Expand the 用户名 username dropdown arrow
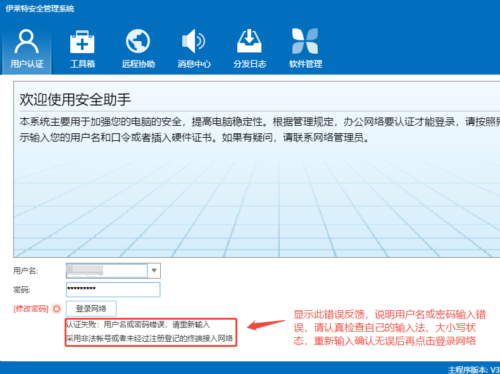The width and height of the screenshot is (500, 374). (154, 270)
